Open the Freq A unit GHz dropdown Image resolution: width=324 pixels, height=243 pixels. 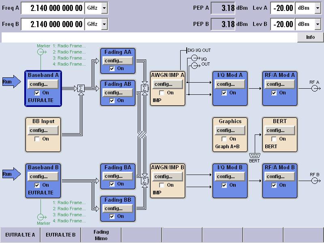tap(104, 8)
